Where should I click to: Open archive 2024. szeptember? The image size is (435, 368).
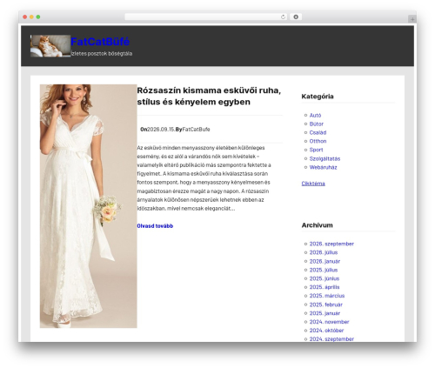click(x=331, y=339)
